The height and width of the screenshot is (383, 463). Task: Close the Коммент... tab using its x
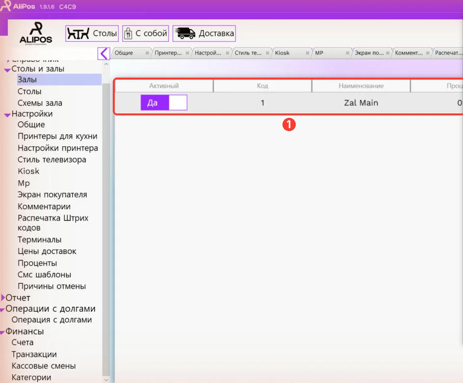tap(428, 53)
